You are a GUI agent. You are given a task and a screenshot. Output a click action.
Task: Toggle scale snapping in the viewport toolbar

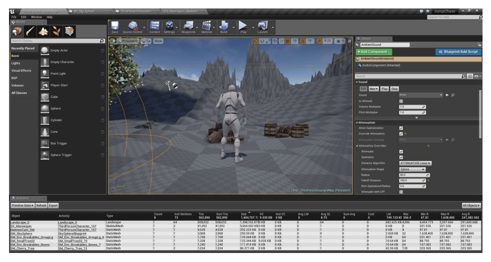319,41
